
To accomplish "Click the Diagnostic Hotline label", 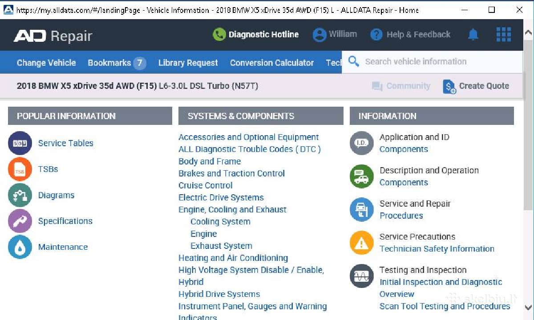I will 263,34.
